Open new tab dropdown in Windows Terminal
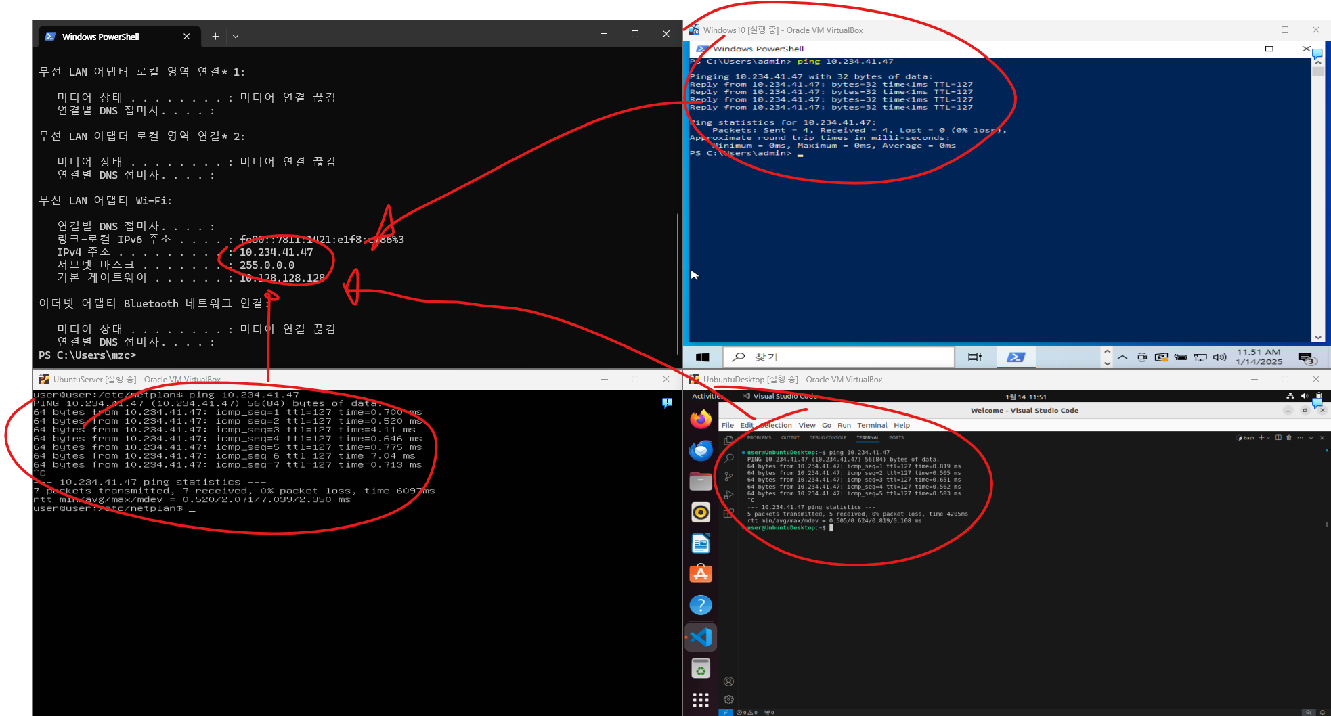The width and height of the screenshot is (1331, 716). tap(236, 37)
